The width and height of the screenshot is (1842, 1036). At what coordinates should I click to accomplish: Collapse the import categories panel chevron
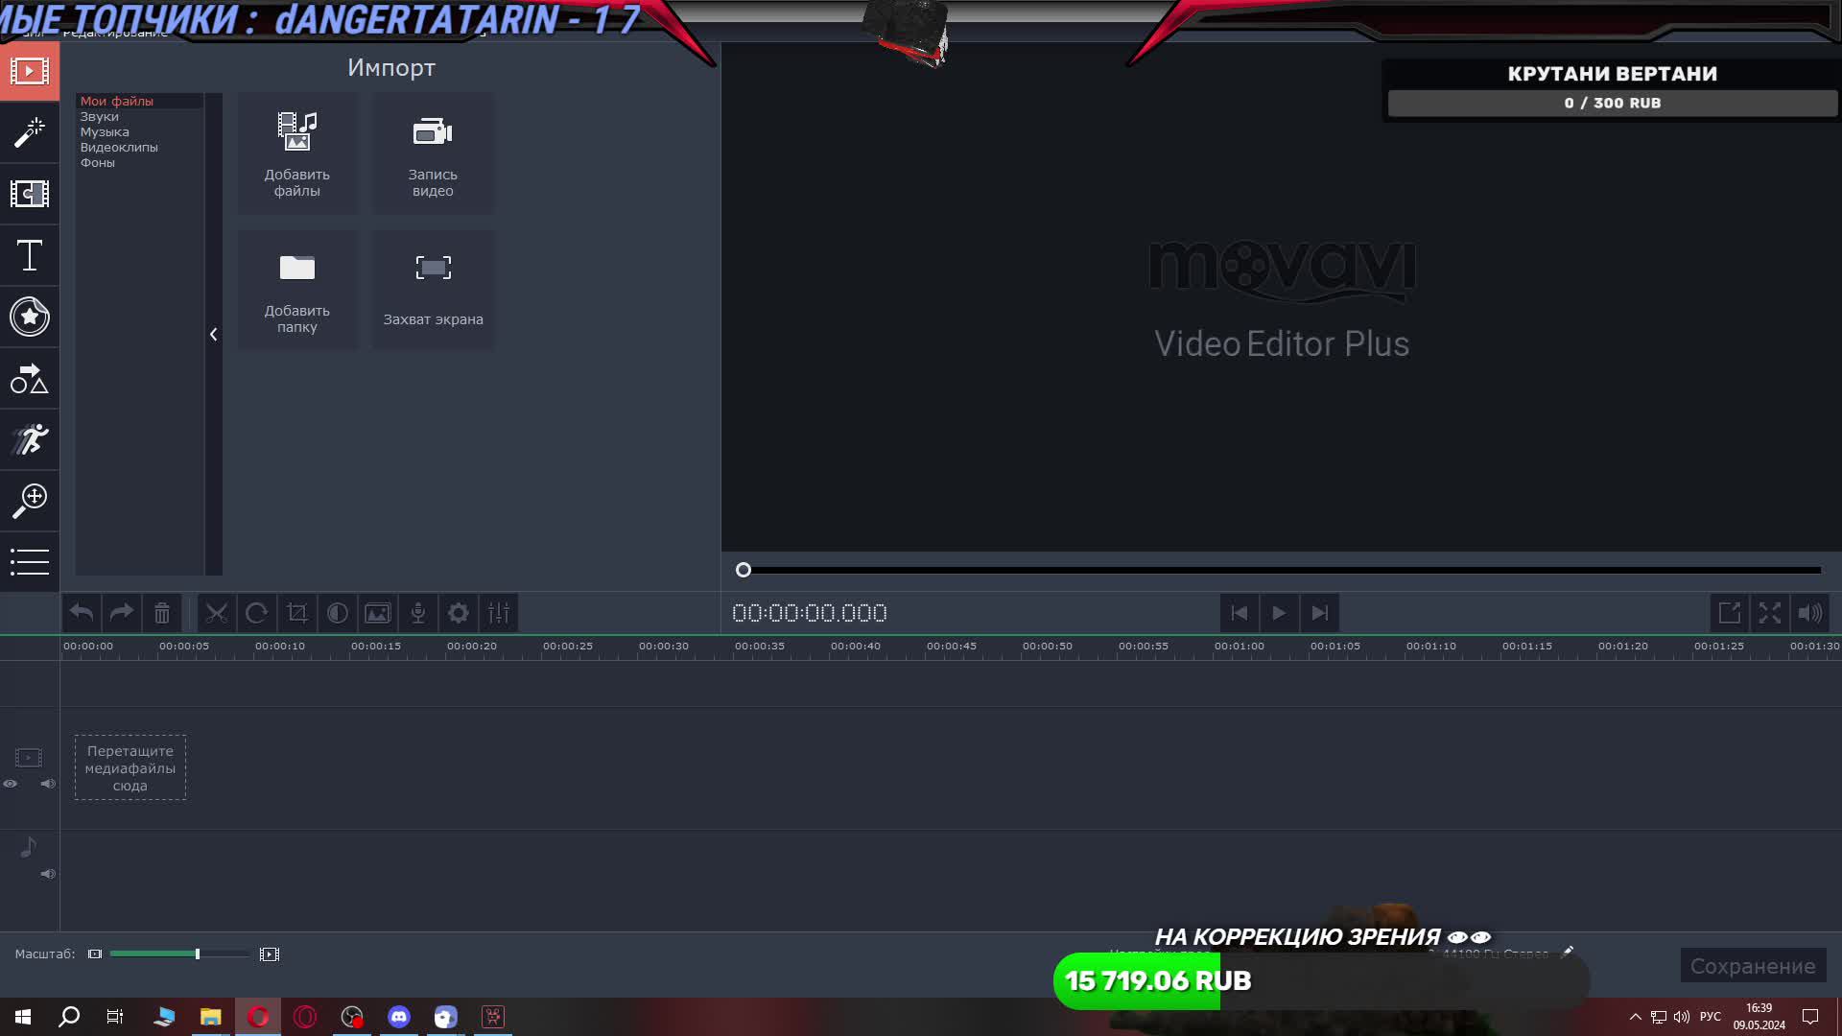[x=213, y=334]
